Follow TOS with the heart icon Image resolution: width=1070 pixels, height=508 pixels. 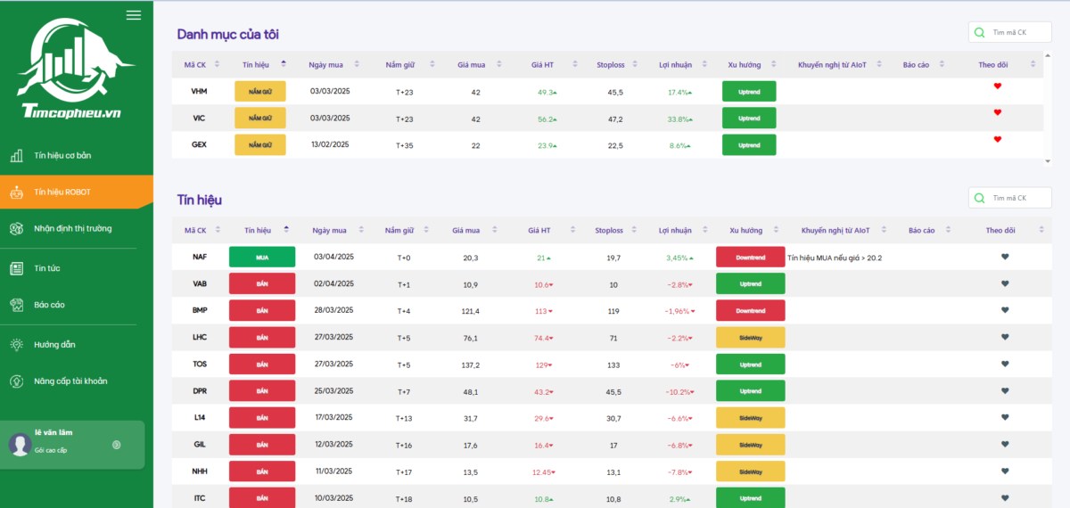tap(1005, 364)
